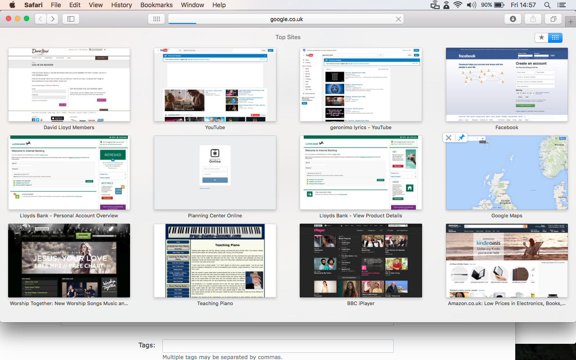The image size is (576, 360).
Task: Stop loading with the address bar X
Action: coord(398,19)
